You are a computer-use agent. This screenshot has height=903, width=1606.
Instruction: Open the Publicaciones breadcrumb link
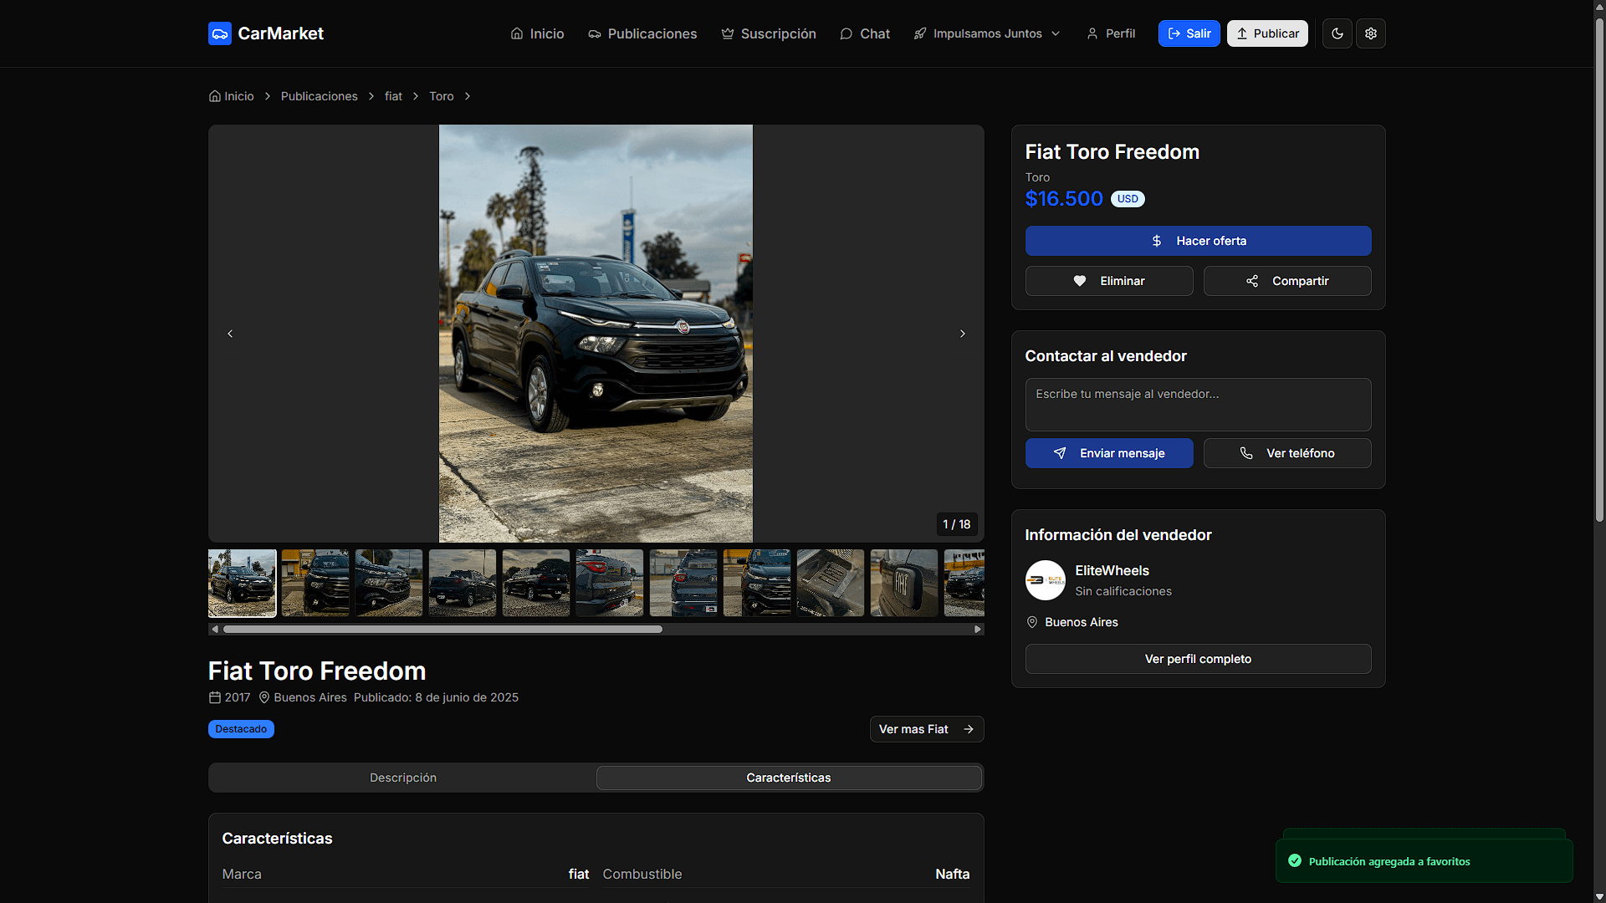tap(320, 96)
